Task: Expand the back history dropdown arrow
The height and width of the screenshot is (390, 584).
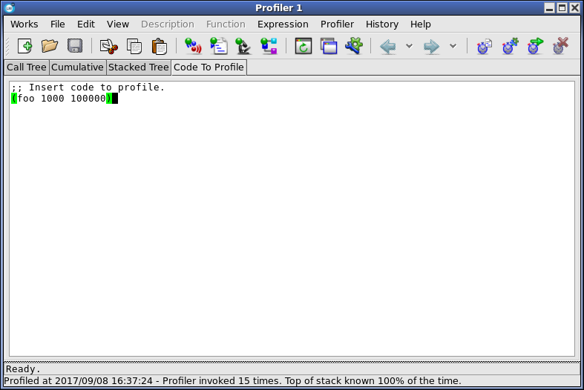Action: [409, 46]
